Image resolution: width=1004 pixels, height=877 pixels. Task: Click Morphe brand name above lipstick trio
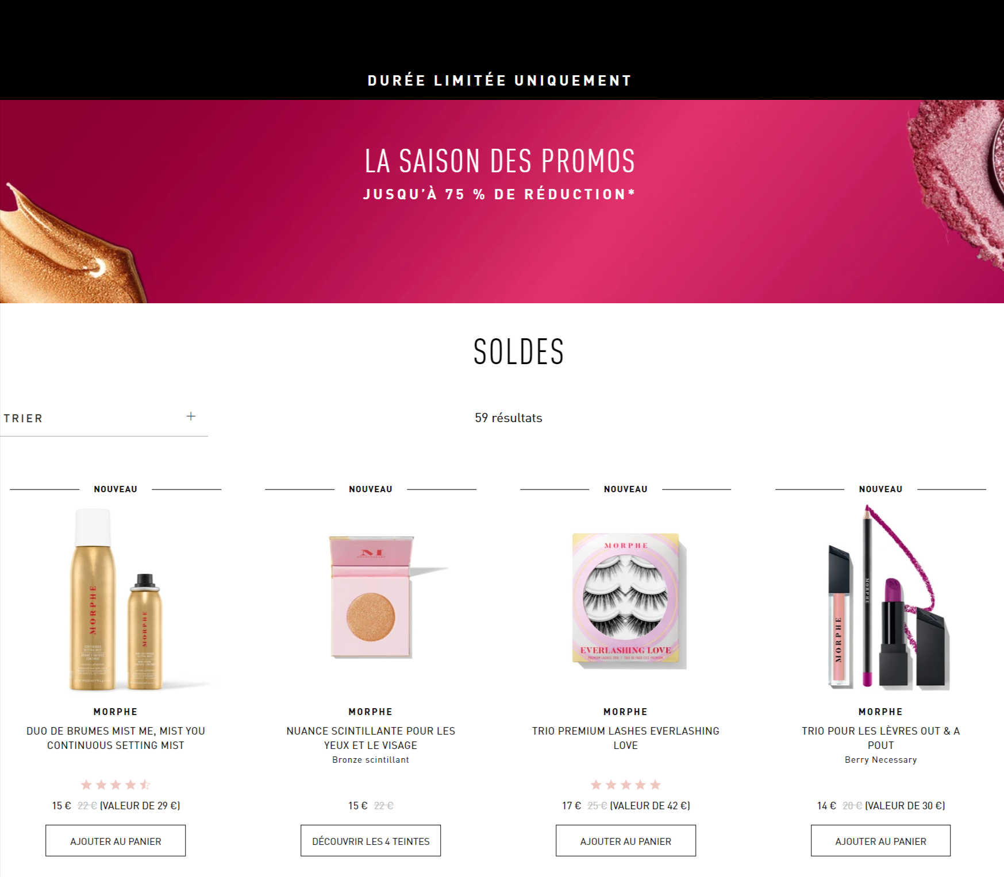pyautogui.click(x=880, y=712)
